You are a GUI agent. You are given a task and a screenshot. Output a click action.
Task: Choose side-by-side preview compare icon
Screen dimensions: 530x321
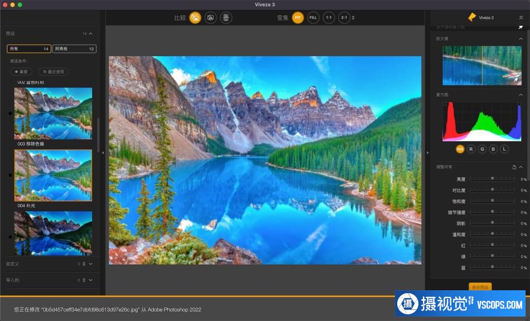(226, 18)
